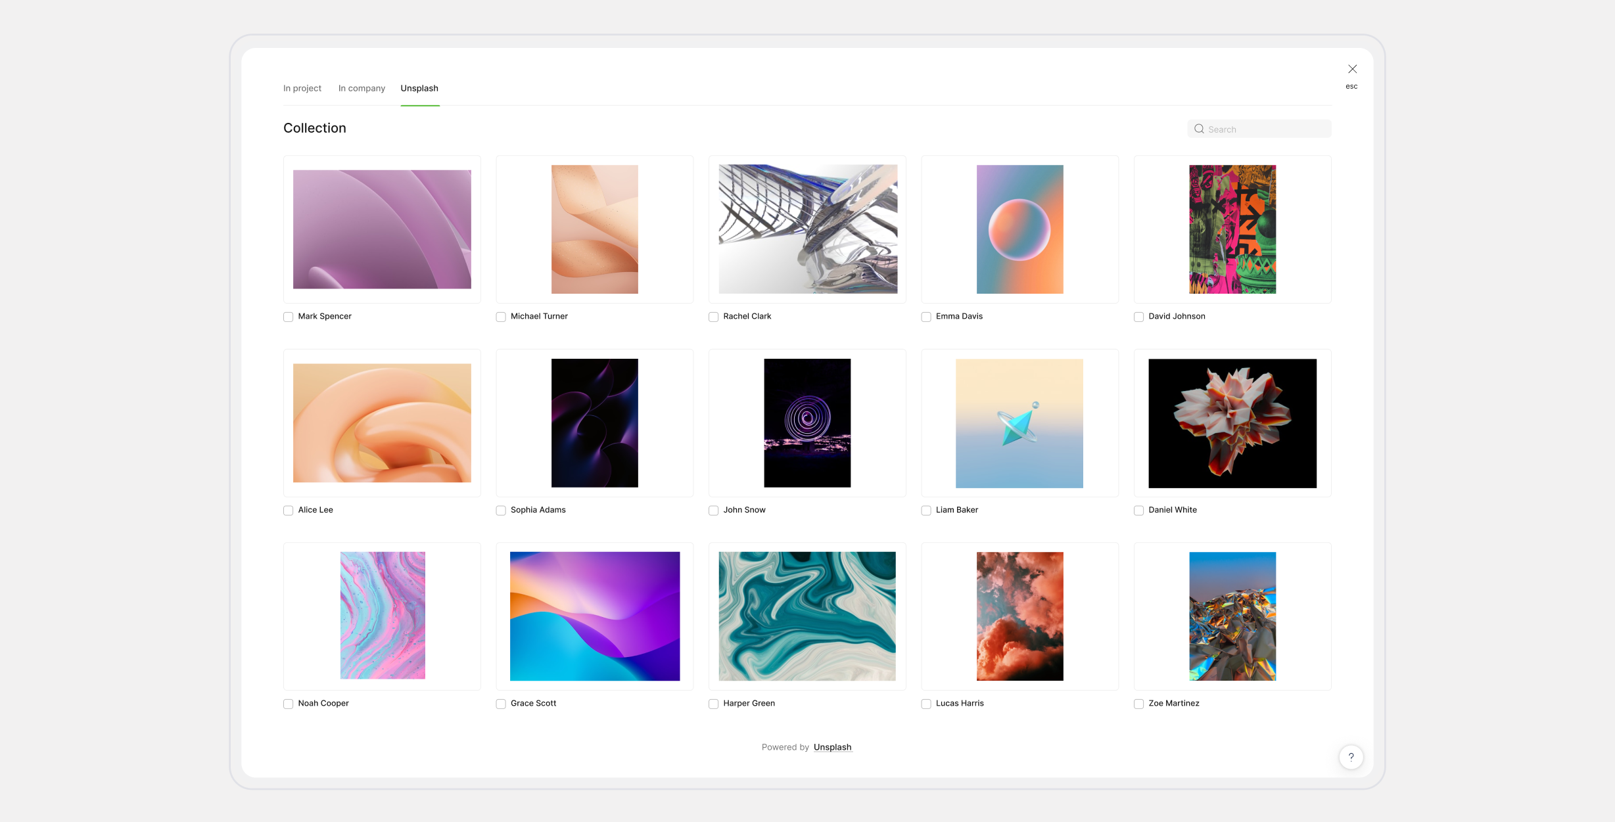The image size is (1615, 822).
Task: Select the Emma Davis checkbox
Action: tap(926, 317)
